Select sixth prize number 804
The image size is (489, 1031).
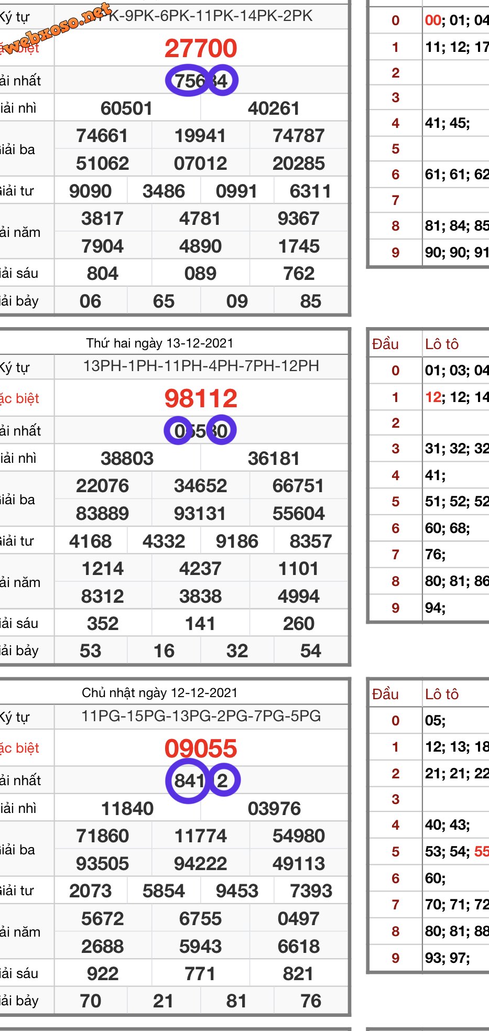tap(102, 274)
